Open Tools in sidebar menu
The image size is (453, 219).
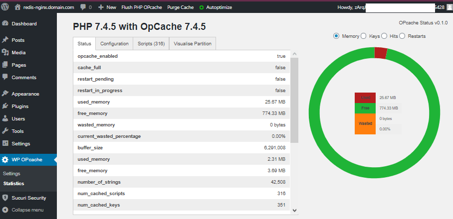(x=17, y=131)
